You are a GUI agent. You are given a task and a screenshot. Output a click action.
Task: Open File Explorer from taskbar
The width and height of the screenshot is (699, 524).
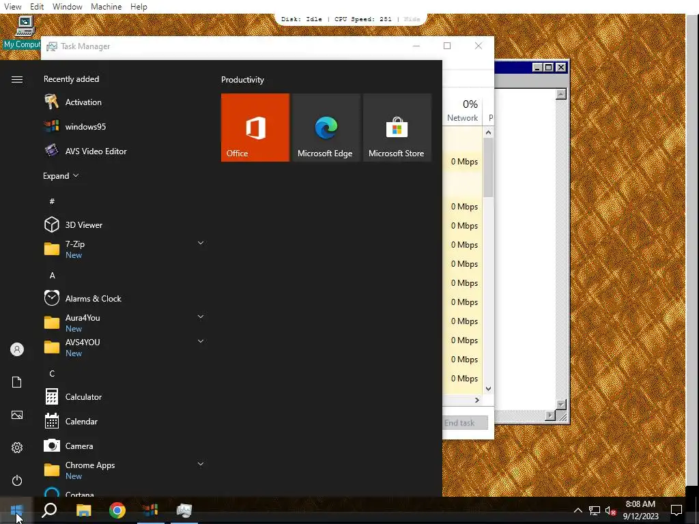83,510
